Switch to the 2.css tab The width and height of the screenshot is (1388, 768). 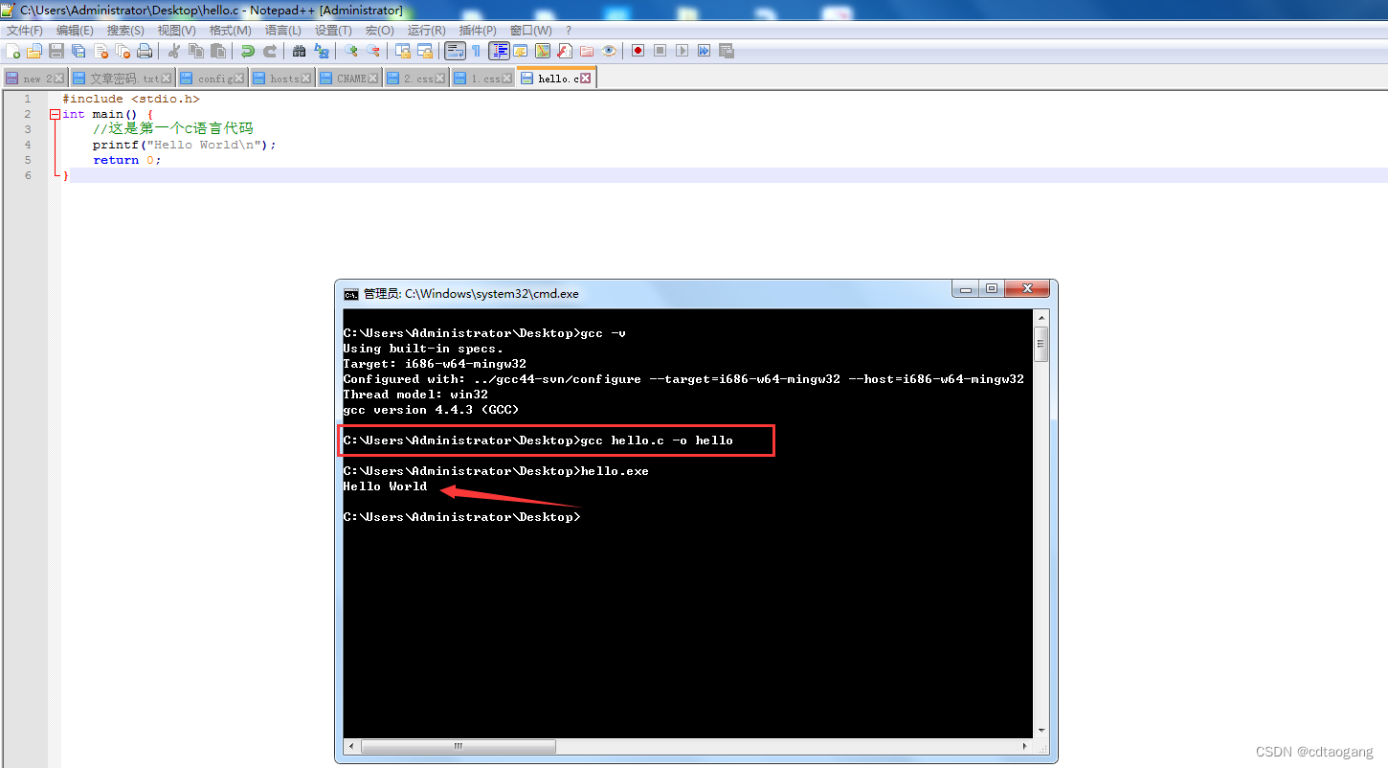[x=416, y=79]
